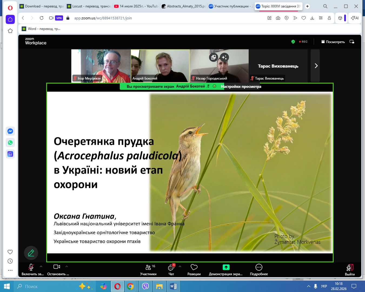365x292 pixels.
Task: Toggle the VPN badge in address bar
Action: [59, 18]
